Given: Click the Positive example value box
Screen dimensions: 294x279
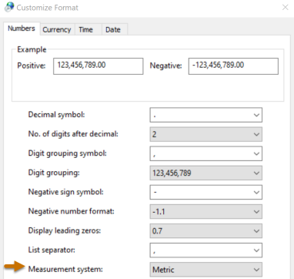Looking at the screenshot, I should point(98,66).
